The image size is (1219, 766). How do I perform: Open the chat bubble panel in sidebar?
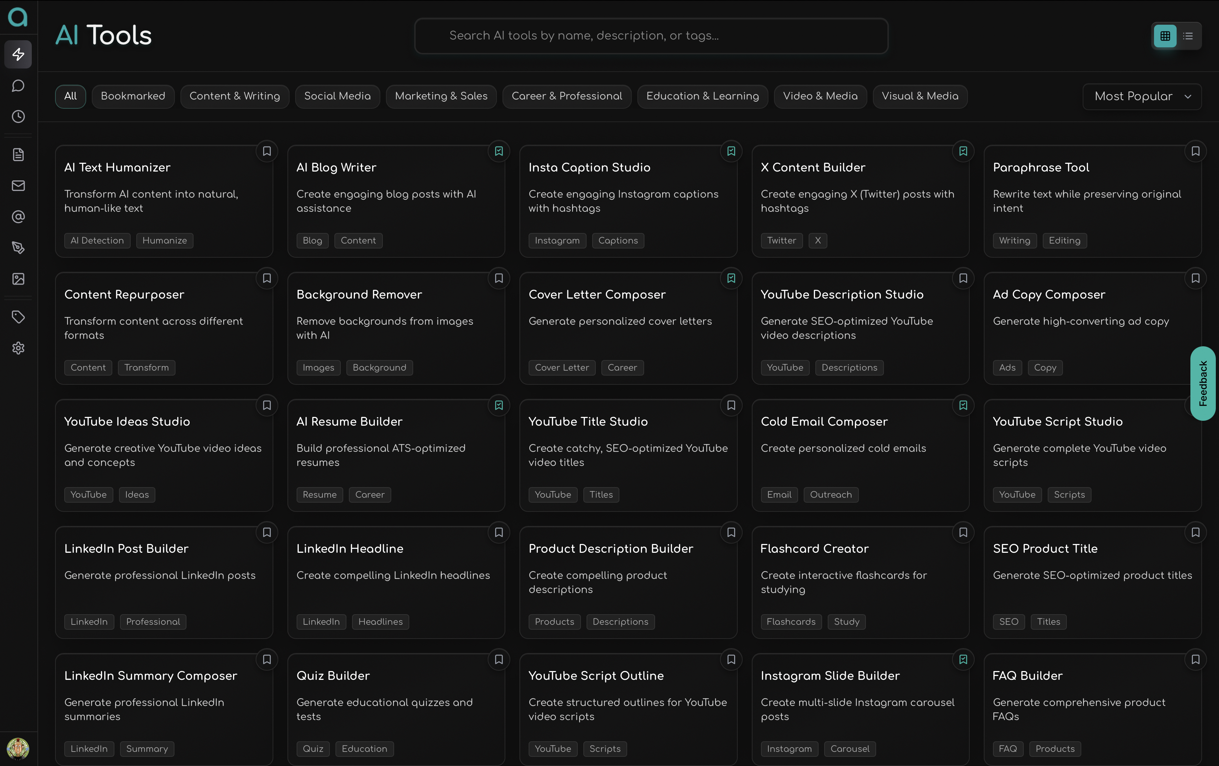[x=18, y=85]
